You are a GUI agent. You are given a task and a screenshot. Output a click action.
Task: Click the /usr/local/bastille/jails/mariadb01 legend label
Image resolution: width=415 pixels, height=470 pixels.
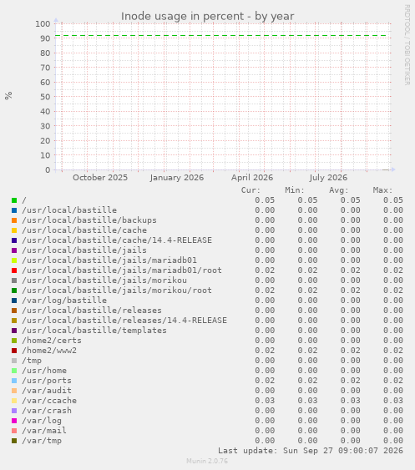click(x=109, y=260)
